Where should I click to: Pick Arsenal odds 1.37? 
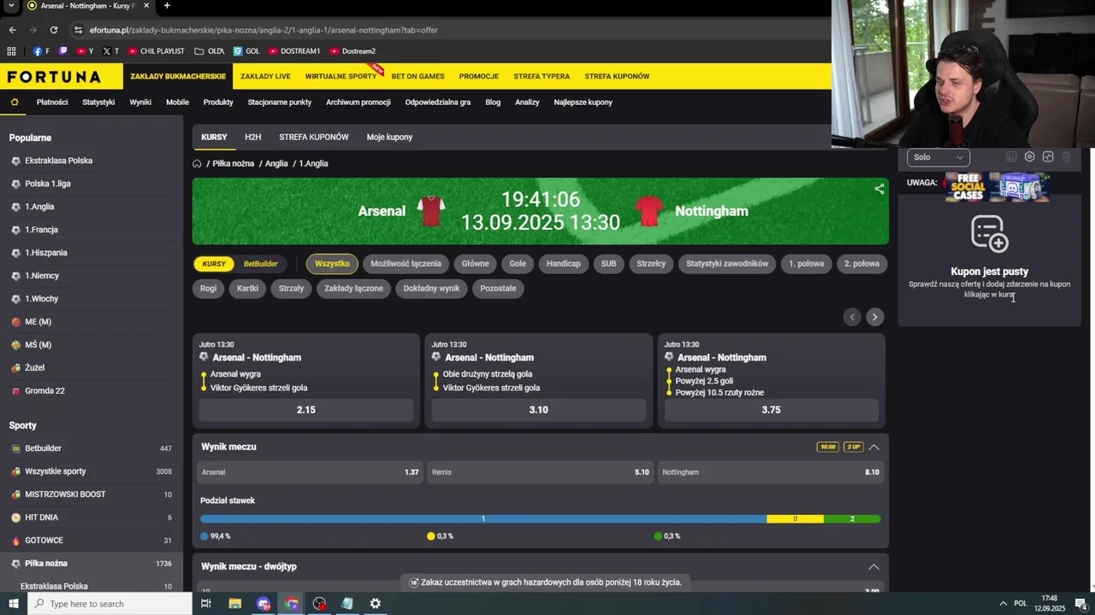310,472
